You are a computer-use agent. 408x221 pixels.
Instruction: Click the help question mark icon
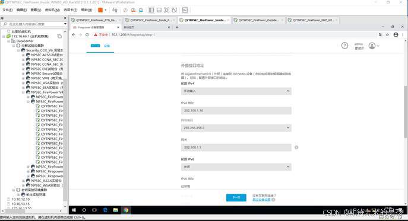344,46
